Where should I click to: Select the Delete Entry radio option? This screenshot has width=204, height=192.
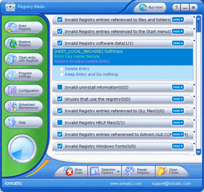[x=62, y=68]
